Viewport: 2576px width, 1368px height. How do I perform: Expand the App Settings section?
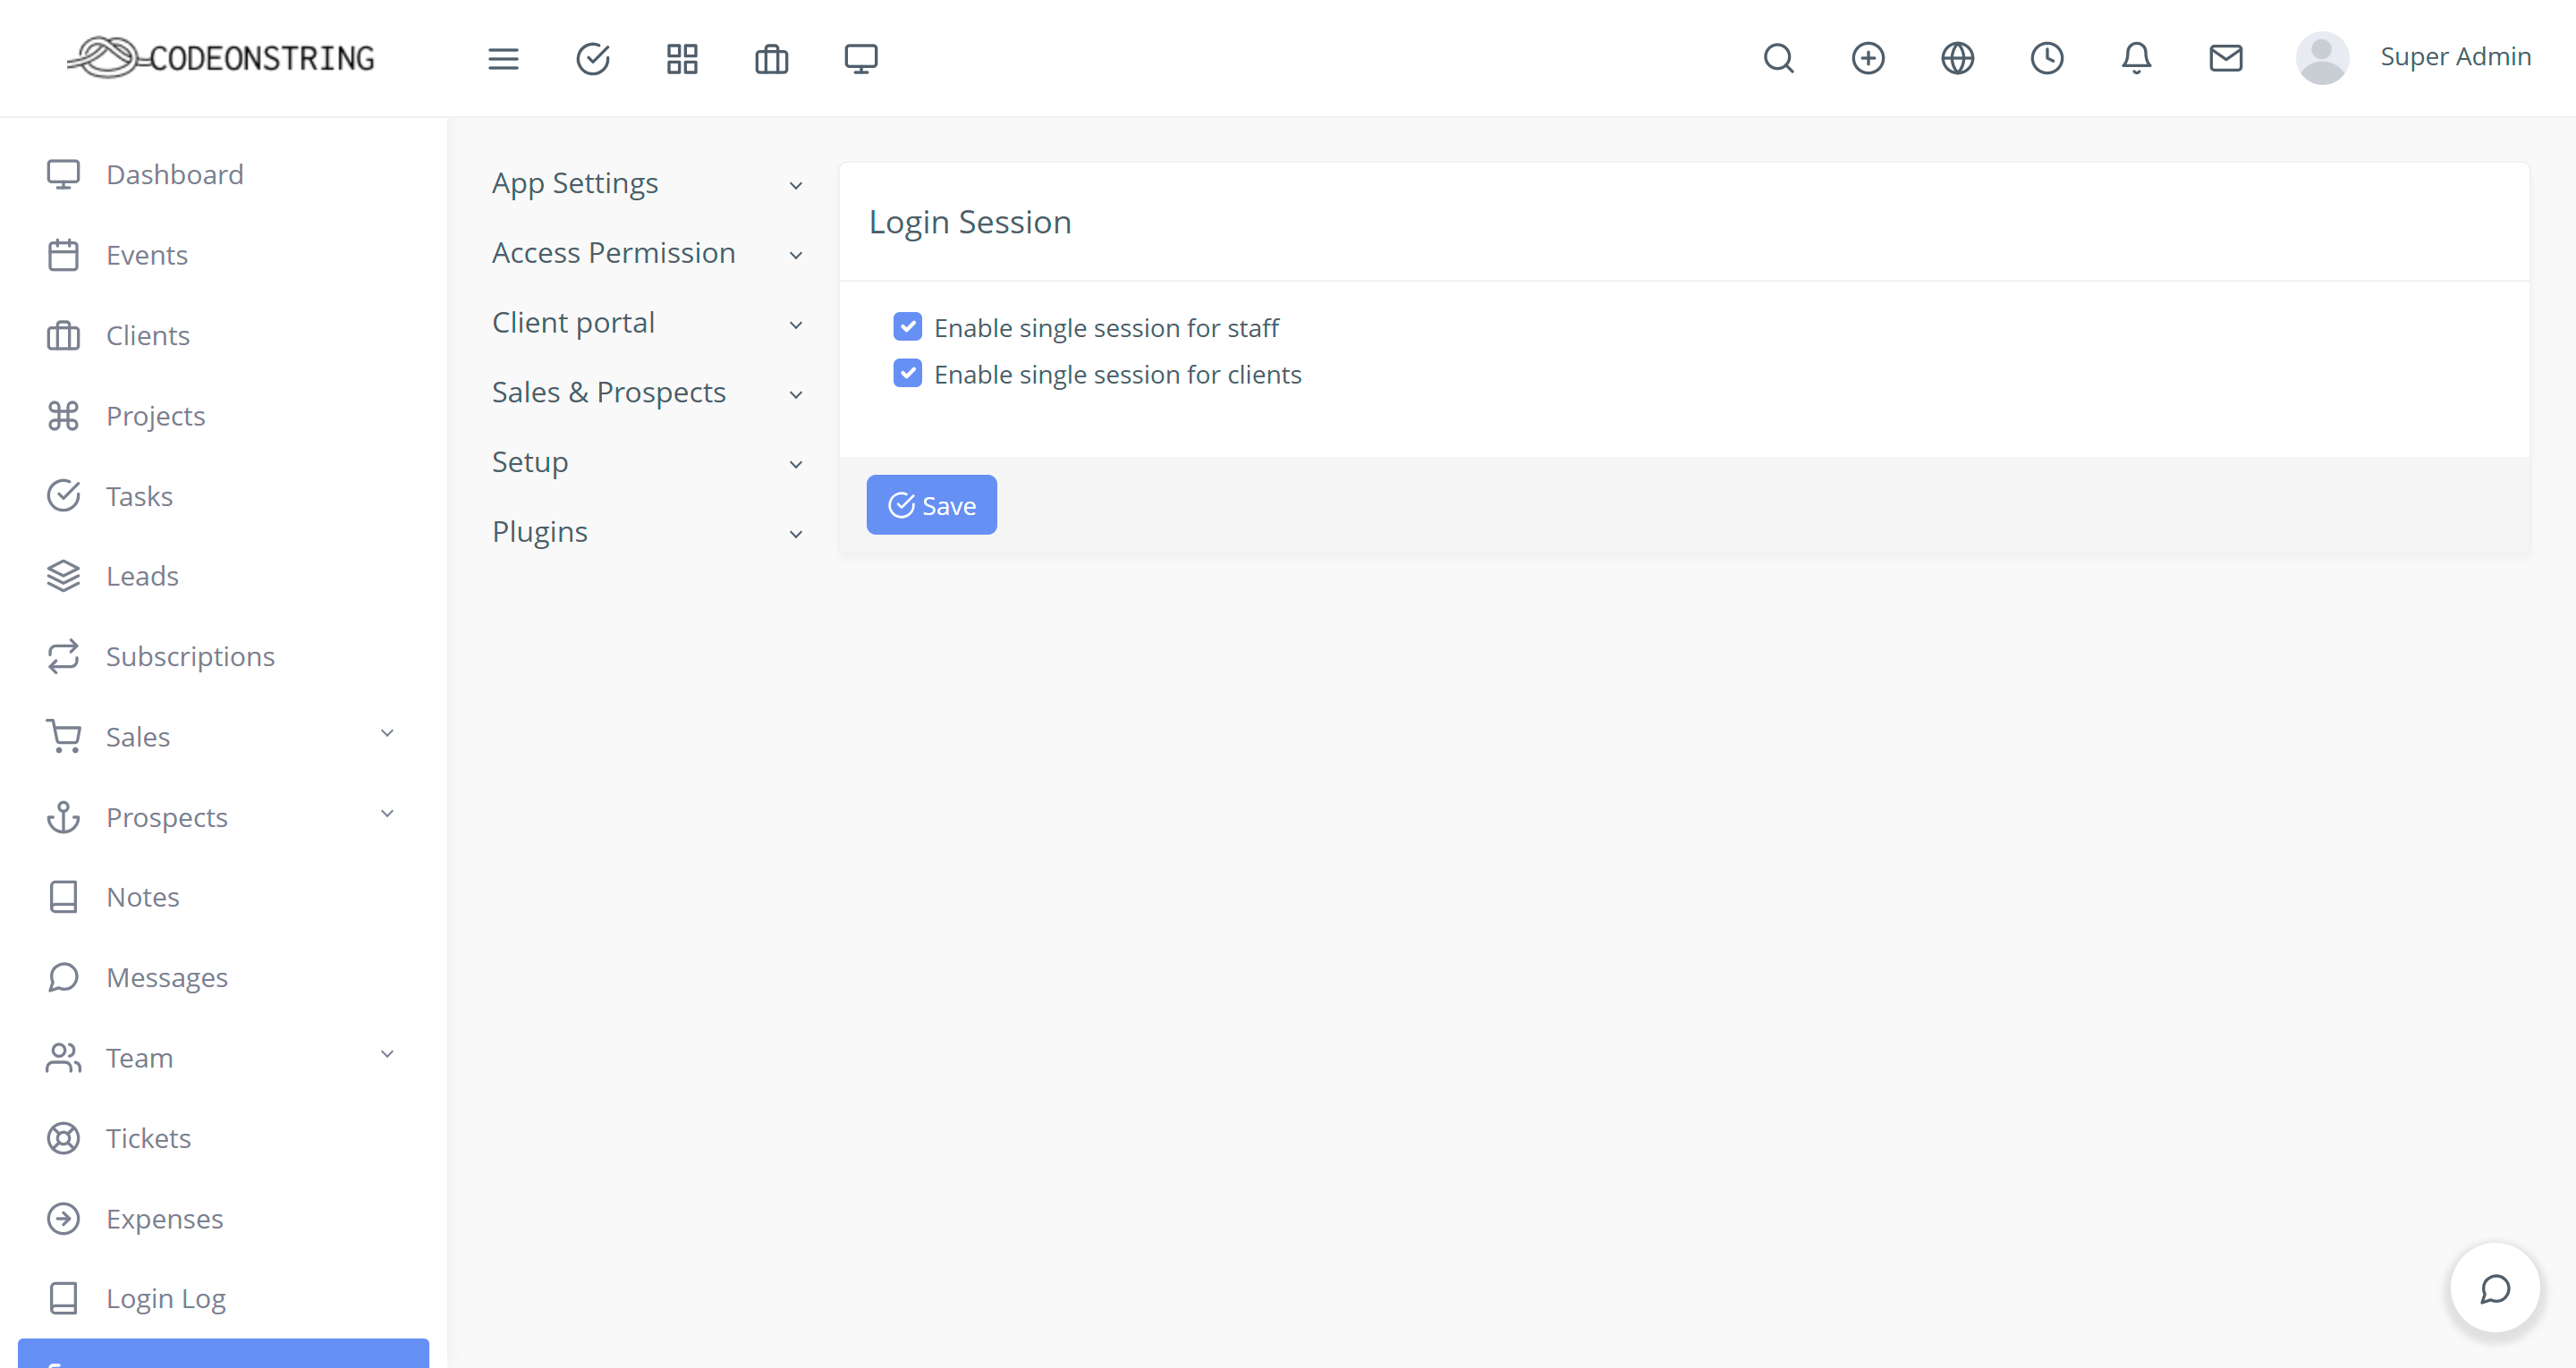pos(646,184)
